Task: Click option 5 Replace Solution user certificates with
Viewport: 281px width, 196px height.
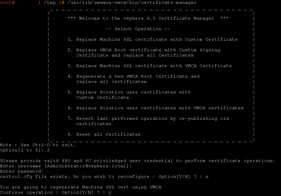Action: pyautogui.click(x=129, y=92)
